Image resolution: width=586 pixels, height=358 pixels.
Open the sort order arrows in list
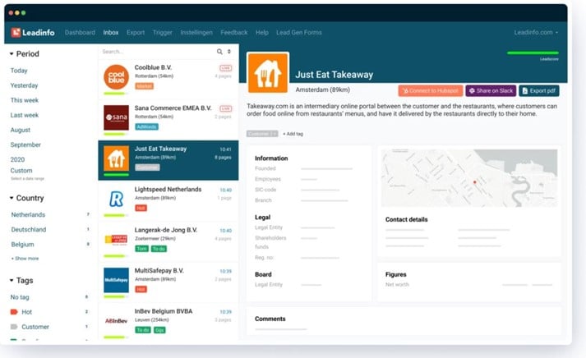(229, 52)
